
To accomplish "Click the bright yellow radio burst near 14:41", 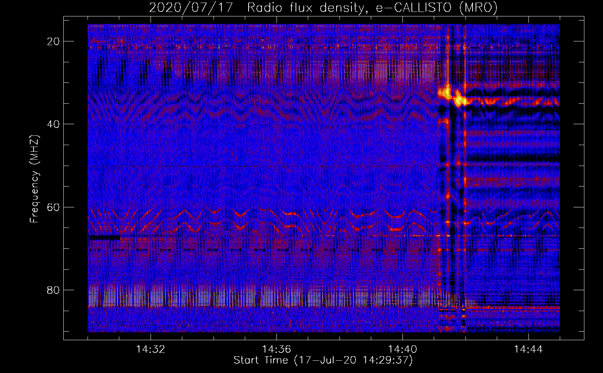I will 452,95.
